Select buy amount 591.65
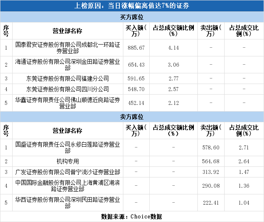Image resolution: width=264 pixels, height=222 pixels. click(x=136, y=78)
